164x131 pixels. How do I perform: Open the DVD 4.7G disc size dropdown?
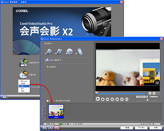tap(51, 124)
